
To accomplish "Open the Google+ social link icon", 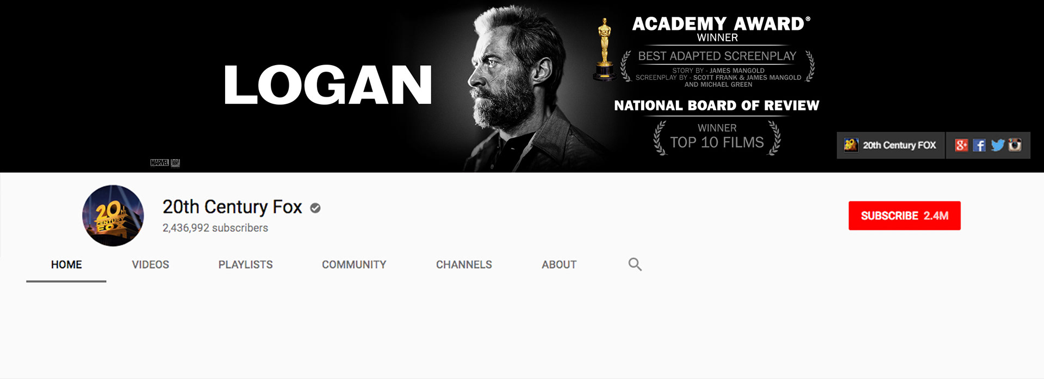I will 961,146.
